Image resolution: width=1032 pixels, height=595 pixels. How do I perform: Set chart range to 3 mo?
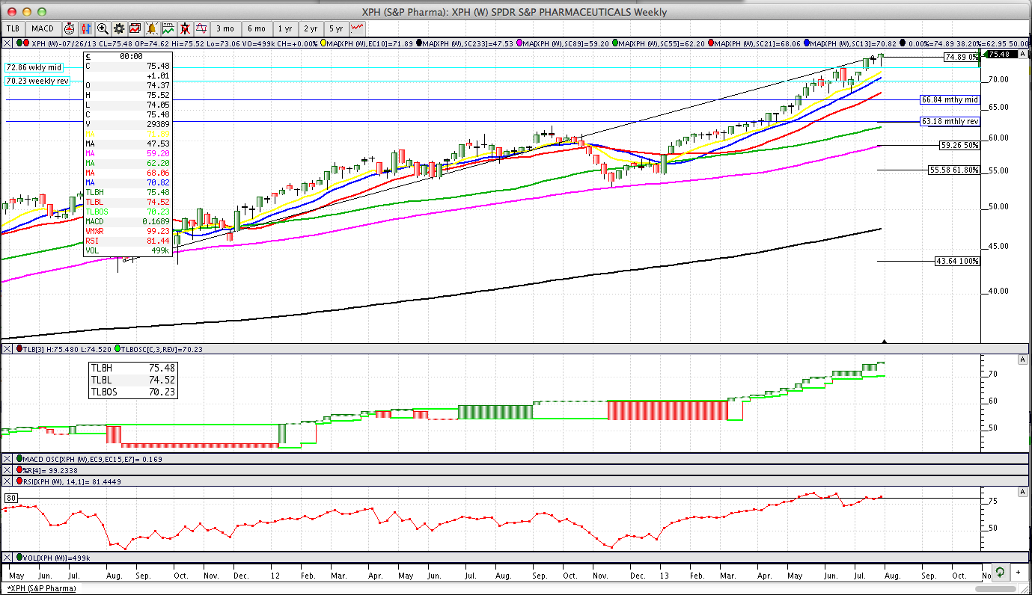225,28
